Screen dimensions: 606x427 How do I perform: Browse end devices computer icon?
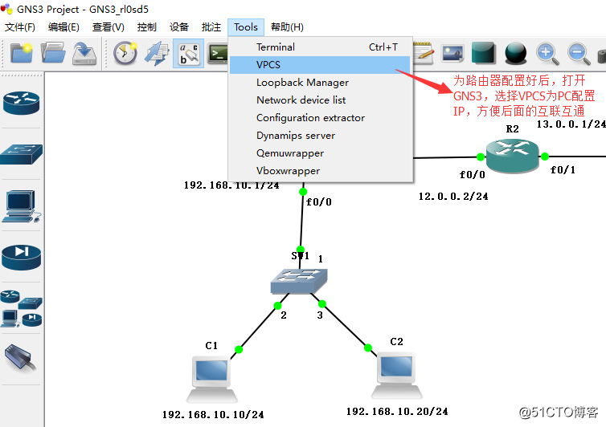coord(21,206)
